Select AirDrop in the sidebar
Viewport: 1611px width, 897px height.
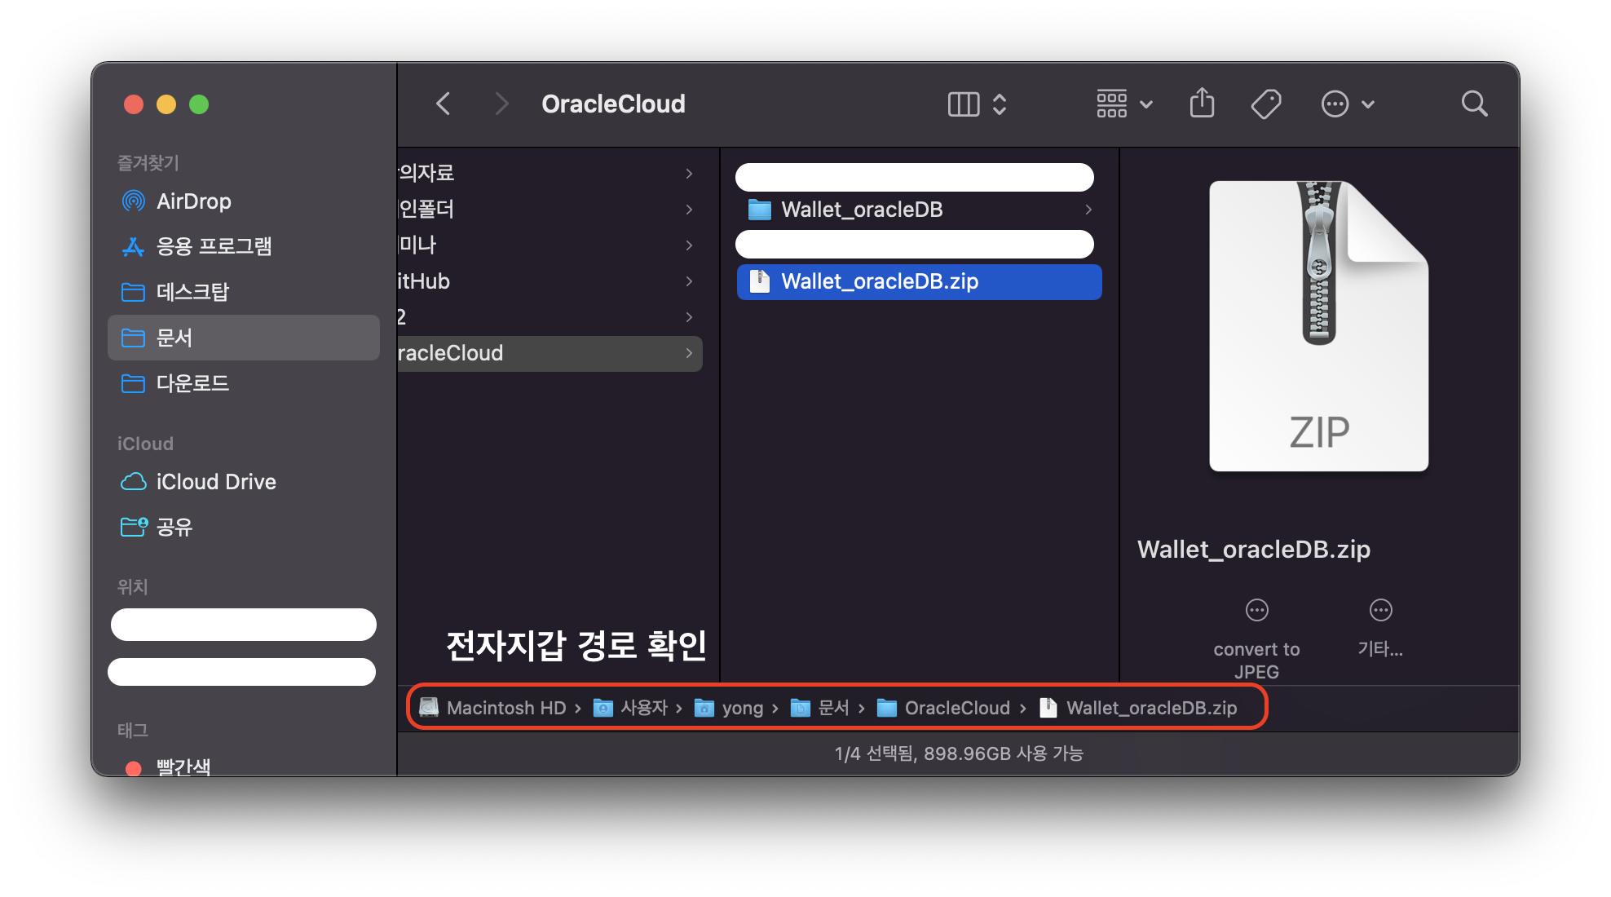193,201
